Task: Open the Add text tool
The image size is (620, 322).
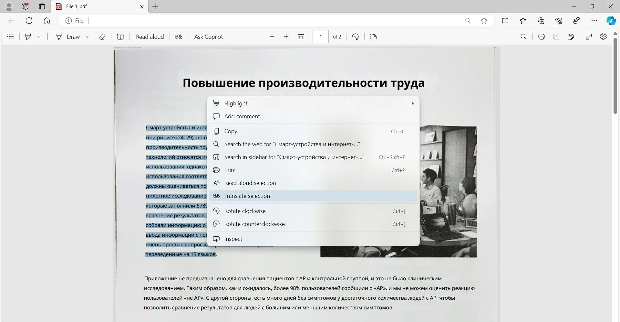Action: 120,37
